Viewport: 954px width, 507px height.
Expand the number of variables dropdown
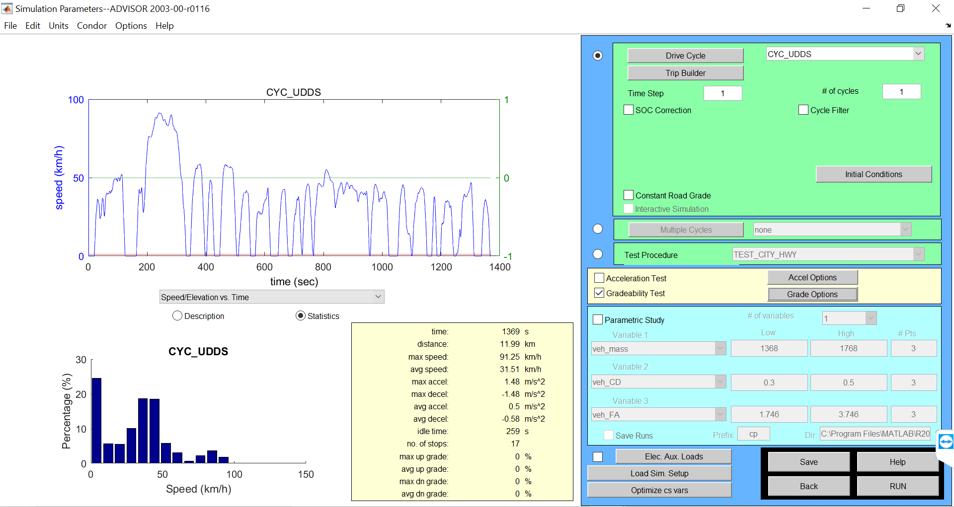[x=870, y=318]
